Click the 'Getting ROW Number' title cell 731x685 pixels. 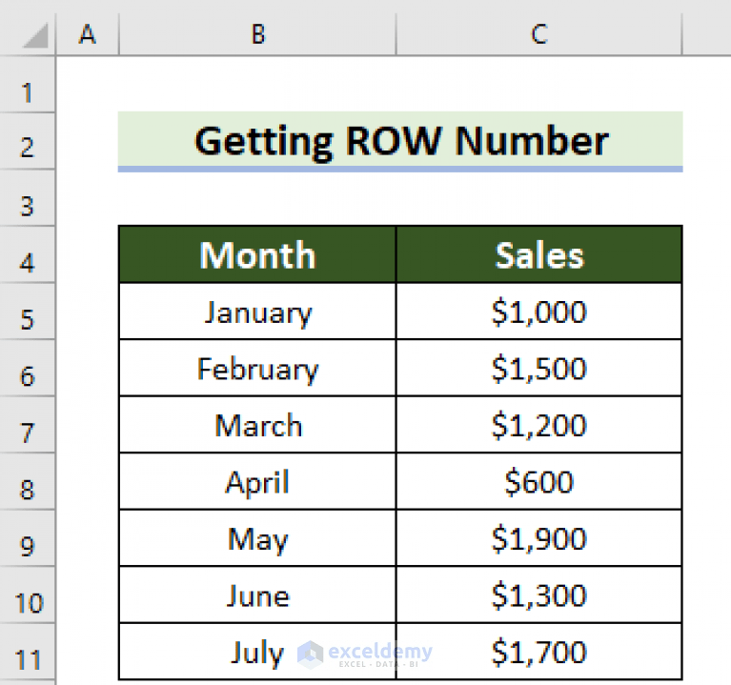click(x=400, y=142)
